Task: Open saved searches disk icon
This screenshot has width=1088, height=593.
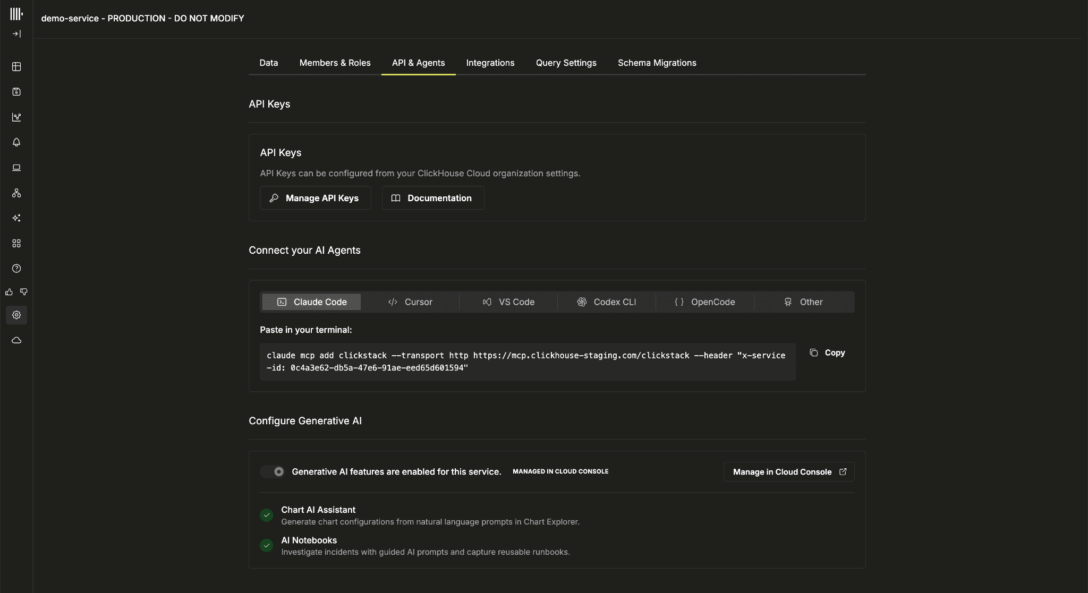Action: (x=16, y=92)
